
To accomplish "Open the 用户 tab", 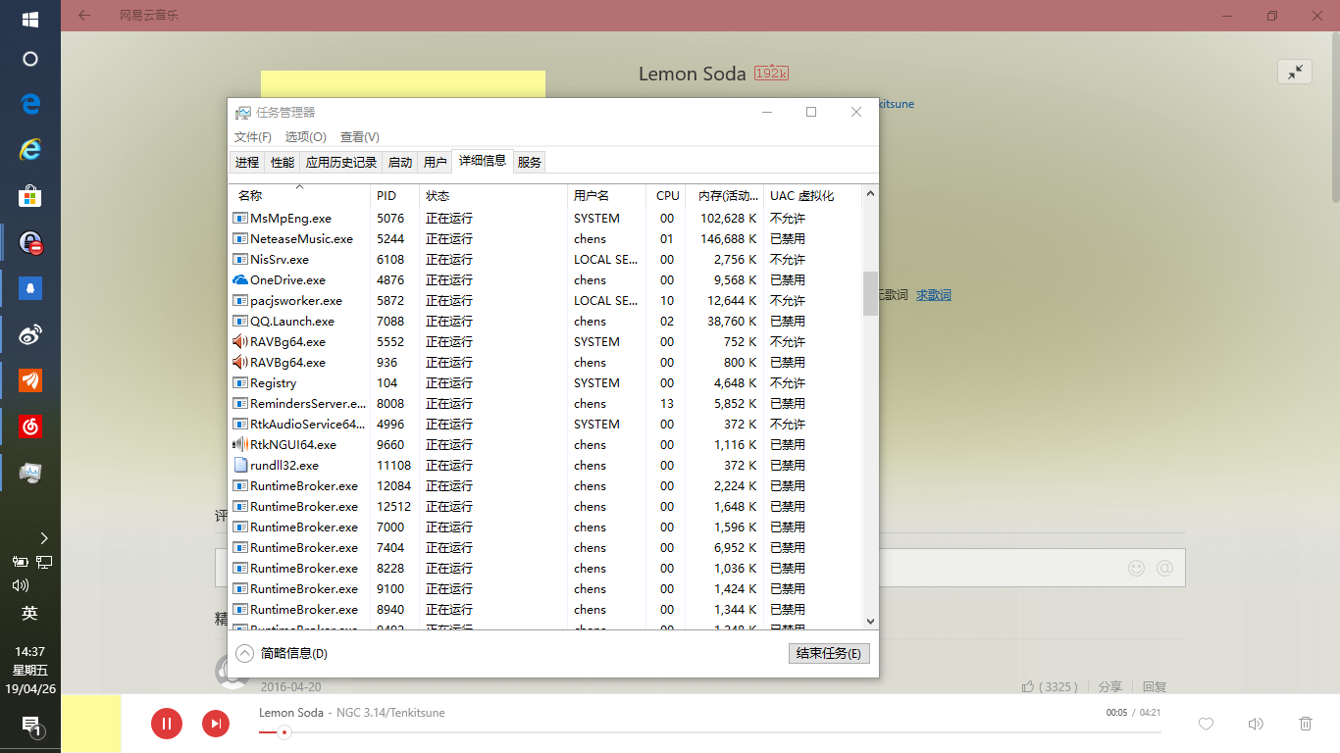I will click(435, 163).
